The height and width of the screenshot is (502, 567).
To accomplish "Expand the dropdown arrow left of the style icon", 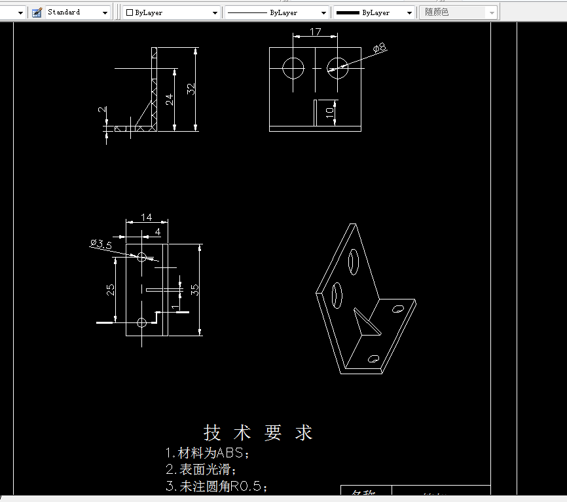I will point(20,13).
